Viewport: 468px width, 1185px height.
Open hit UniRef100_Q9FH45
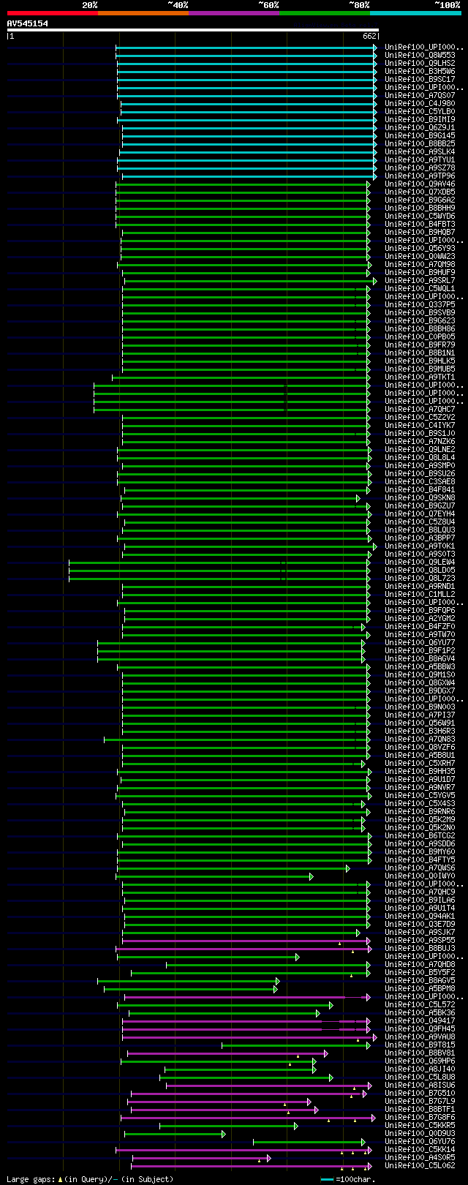(420, 1028)
